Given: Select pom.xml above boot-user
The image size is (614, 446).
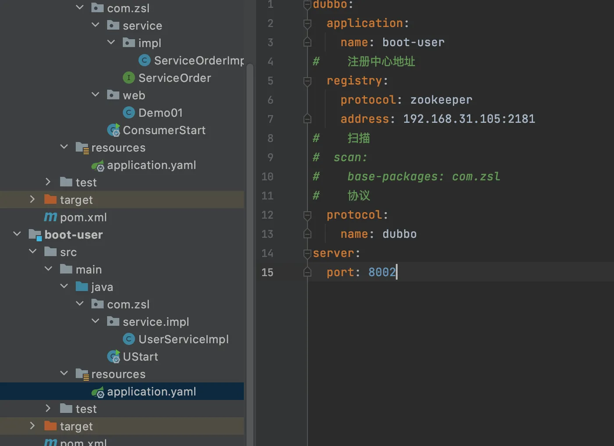Looking at the screenshot, I should coord(83,217).
